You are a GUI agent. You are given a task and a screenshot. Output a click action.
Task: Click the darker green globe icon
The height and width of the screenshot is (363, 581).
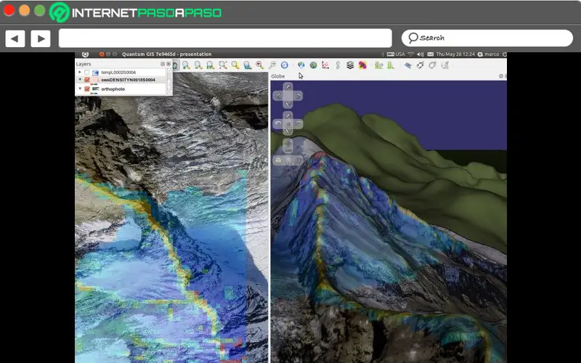pos(314,65)
